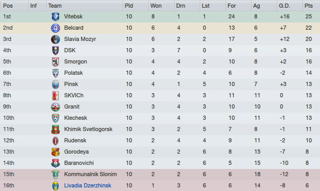Image resolution: width=320 pixels, height=191 pixels.
Task: Select the Gorodeya club crest
Action: pyautogui.click(x=55, y=152)
